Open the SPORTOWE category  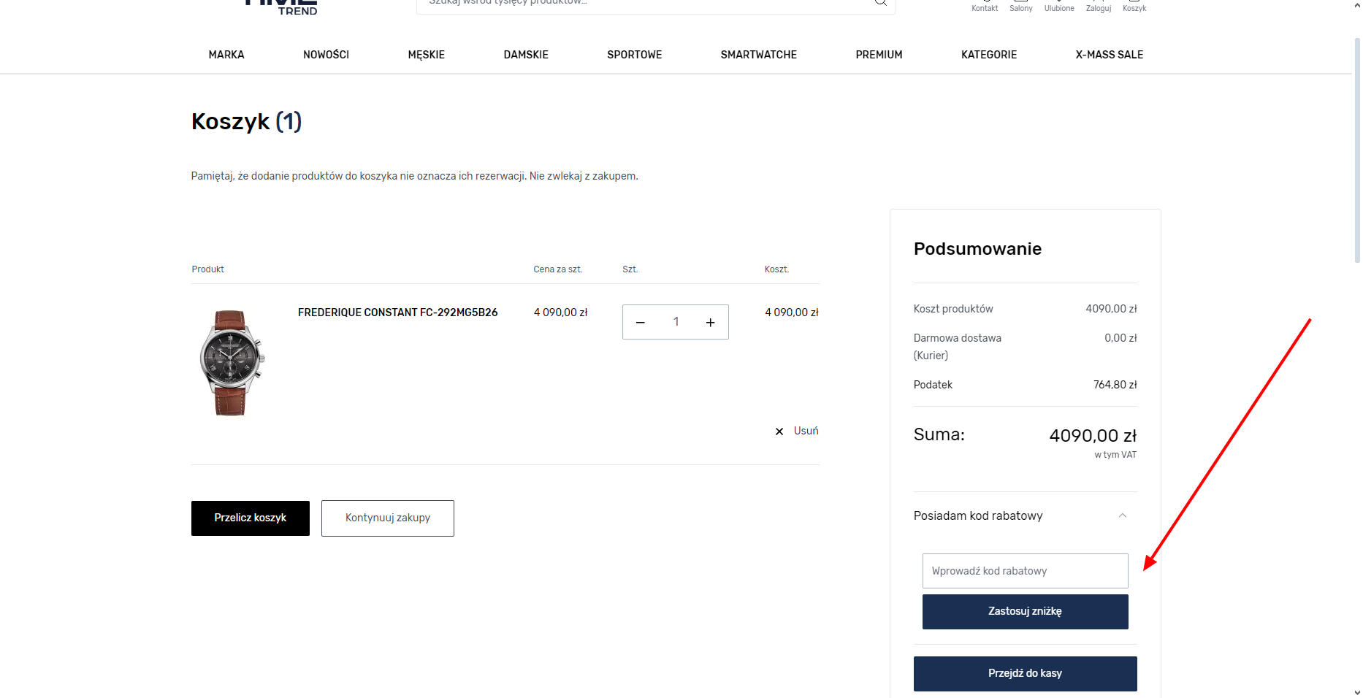[635, 55]
